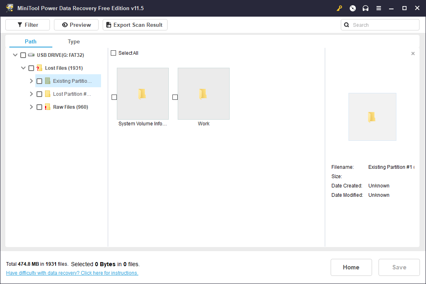
Task: Click the Lost Partition folder icon
Action: (x=47, y=94)
